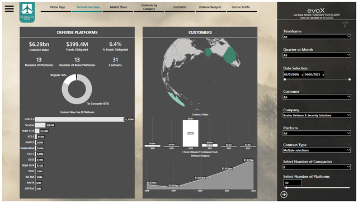Open the hamburger navigation menu

(x=10, y=9)
